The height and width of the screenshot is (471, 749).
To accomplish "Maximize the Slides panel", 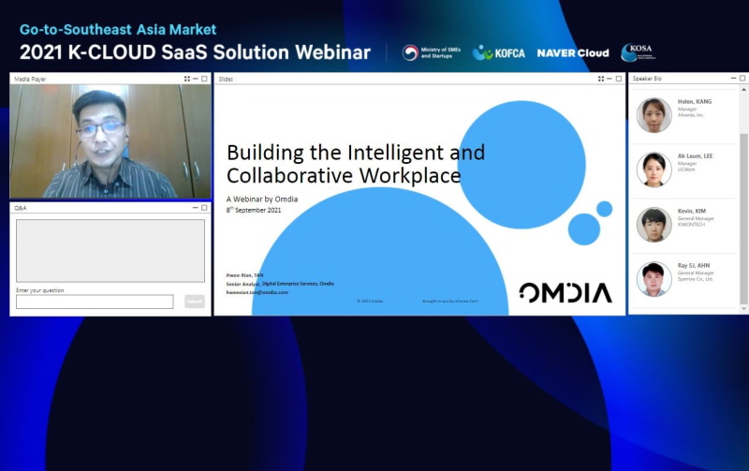I will click(619, 79).
